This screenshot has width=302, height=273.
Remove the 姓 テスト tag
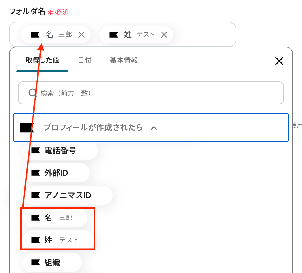pyautogui.click(x=164, y=35)
